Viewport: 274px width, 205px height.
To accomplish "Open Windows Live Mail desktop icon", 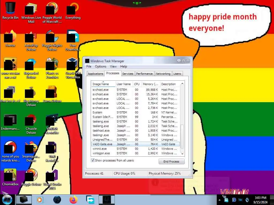I will (x=31, y=12).
